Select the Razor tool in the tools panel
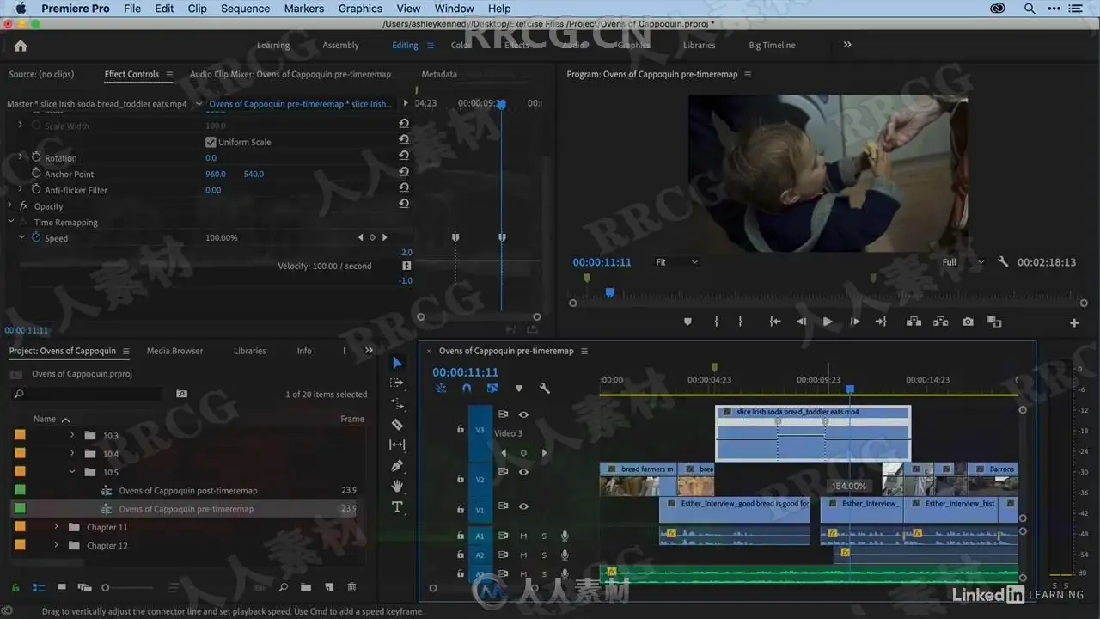 397,425
